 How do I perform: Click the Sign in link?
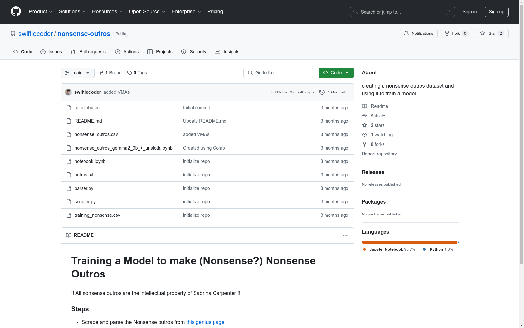tap(470, 12)
